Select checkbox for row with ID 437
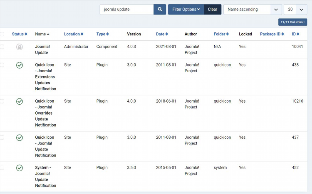The image size is (312, 194). pos(2,138)
